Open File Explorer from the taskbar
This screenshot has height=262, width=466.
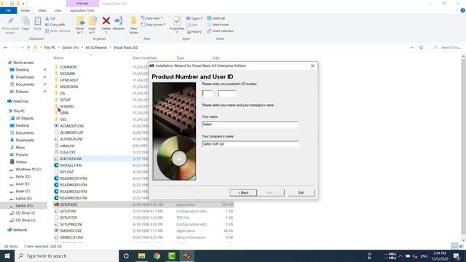141,255
